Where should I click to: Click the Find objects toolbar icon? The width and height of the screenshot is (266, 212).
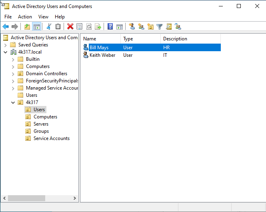pyautogui.click(x=169, y=27)
